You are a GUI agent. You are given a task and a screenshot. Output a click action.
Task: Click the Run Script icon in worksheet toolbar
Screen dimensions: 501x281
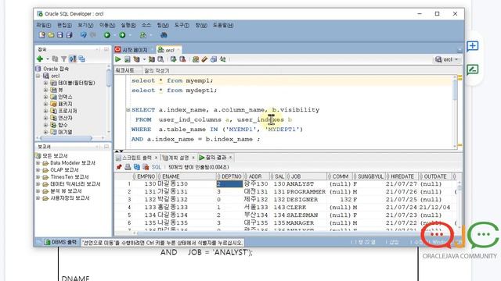127,59
